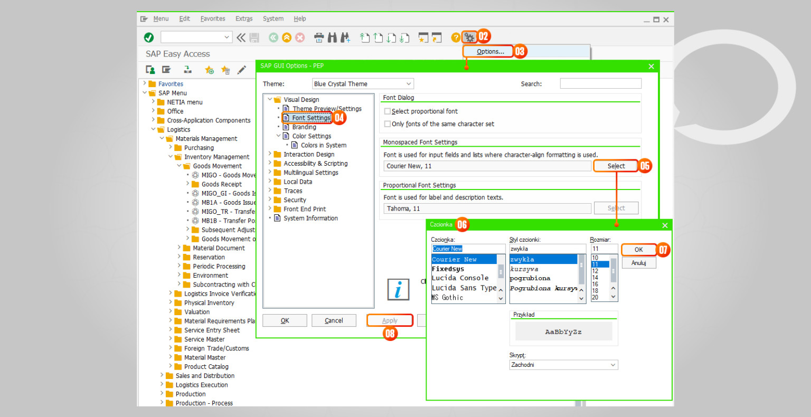Image resolution: width=811 pixels, height=417 pixels.
Task: Select the Customizing of local layout gear icon
Action: click(x=469, y=37)
